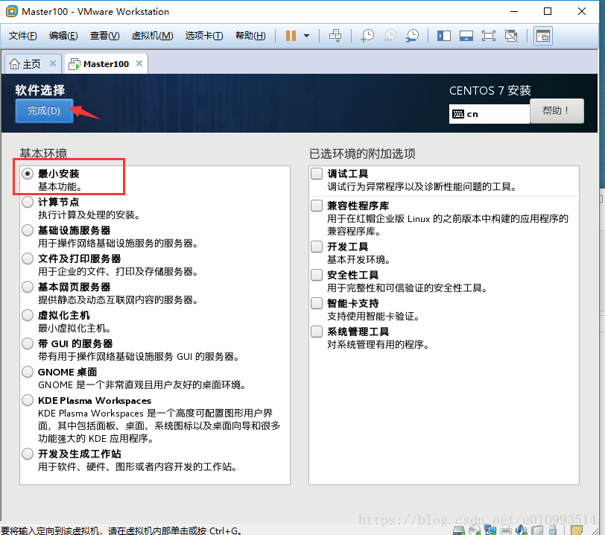
Task: Click the hard disk status icon
Action: [459, 531]
